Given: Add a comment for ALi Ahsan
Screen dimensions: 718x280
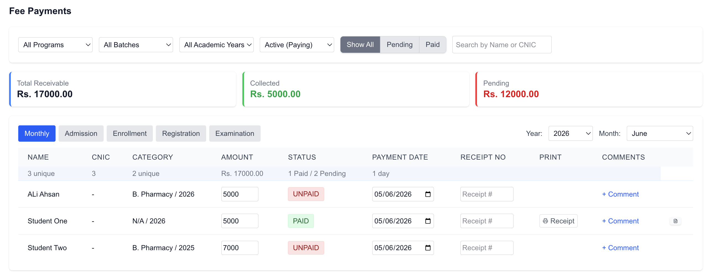Looking at the screenshot, I should 620,194.
